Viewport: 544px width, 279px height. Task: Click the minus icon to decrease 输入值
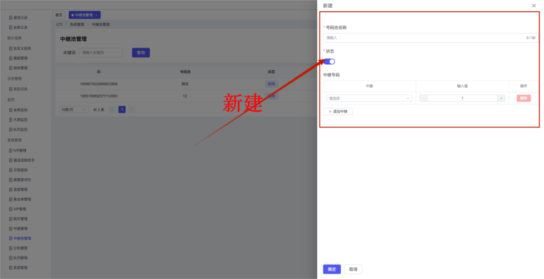click(423, 98)
